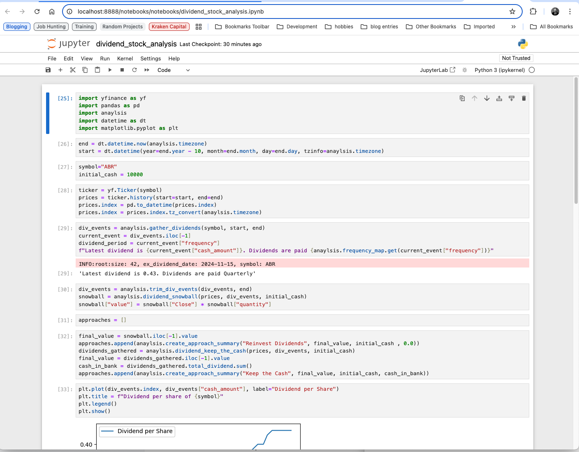
Task: Open the cell type Code dropdown
Action: 173,70
